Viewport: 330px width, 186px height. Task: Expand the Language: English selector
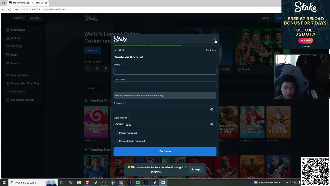click(x=23, y=100)
